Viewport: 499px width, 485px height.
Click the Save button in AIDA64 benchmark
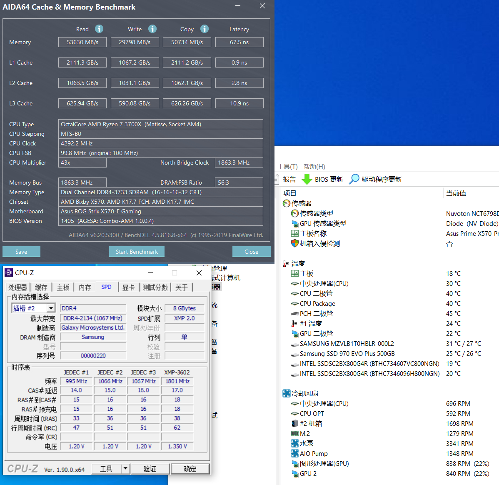click(x=21, y=252)
